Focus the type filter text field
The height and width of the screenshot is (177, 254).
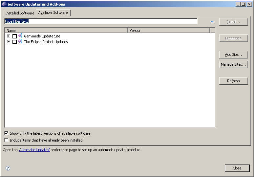pyautogui.click(x=101, y=21)
